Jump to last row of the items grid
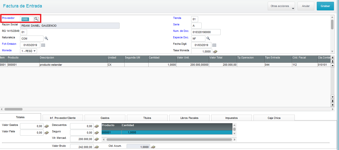The image size is (339, 150). (x=332, y=105)
